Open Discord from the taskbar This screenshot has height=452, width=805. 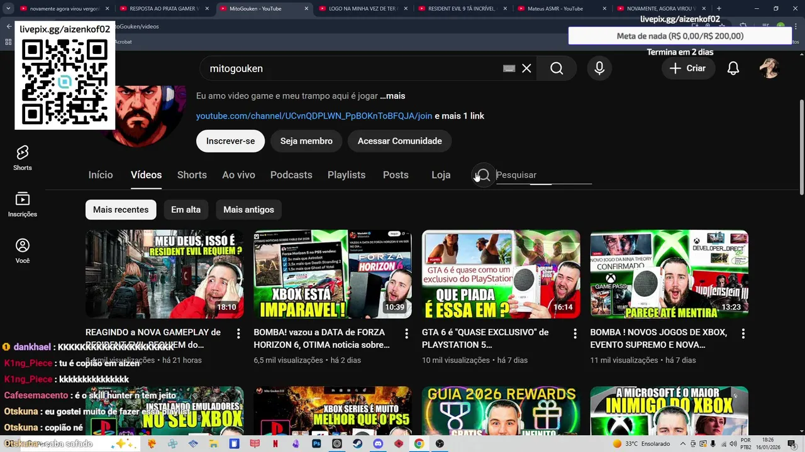coord(378,443)
